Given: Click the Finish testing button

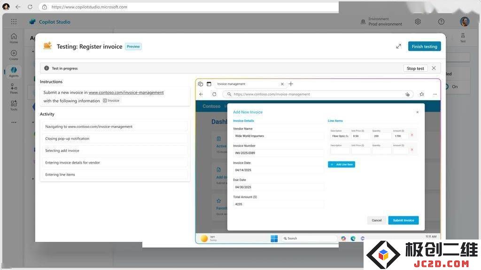Looking at the screenshot, I should [425, 46].
